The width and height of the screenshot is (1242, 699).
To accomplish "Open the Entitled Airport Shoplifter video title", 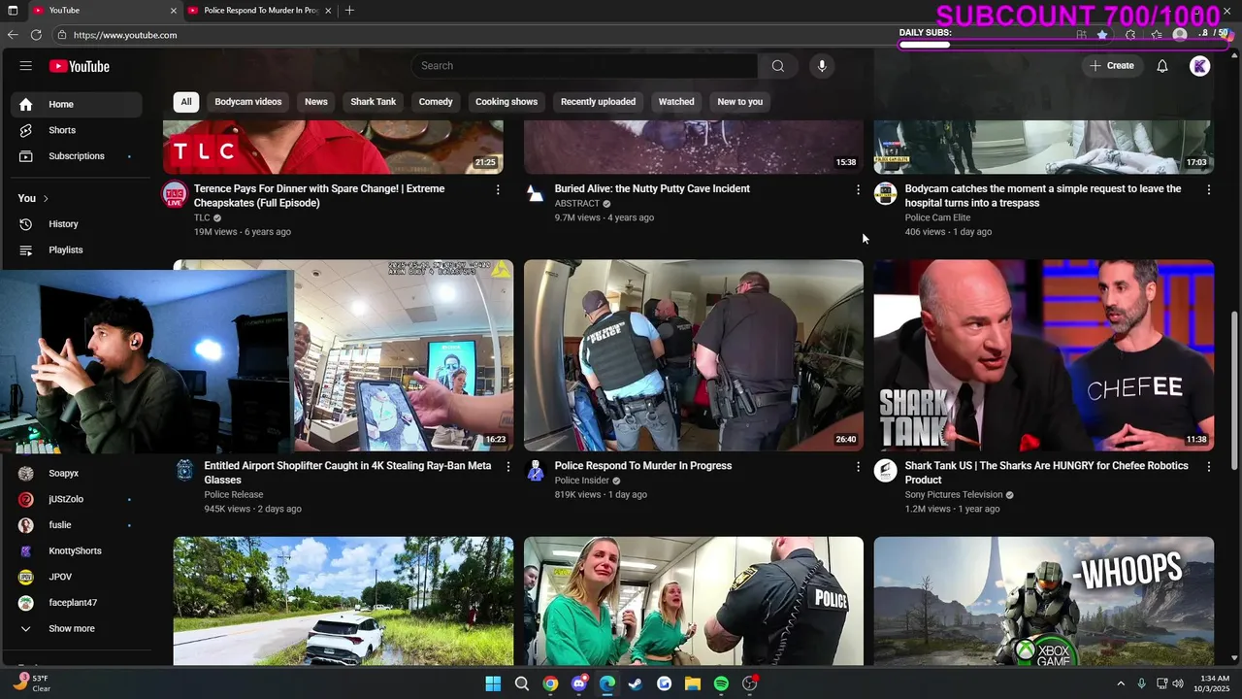I will tap(347, 473).
